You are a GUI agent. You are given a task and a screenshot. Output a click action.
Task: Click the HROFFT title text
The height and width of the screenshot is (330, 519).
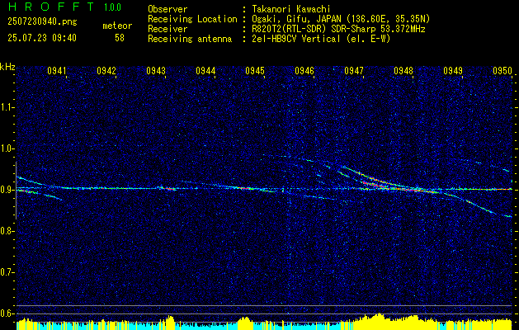click(51, 7)
